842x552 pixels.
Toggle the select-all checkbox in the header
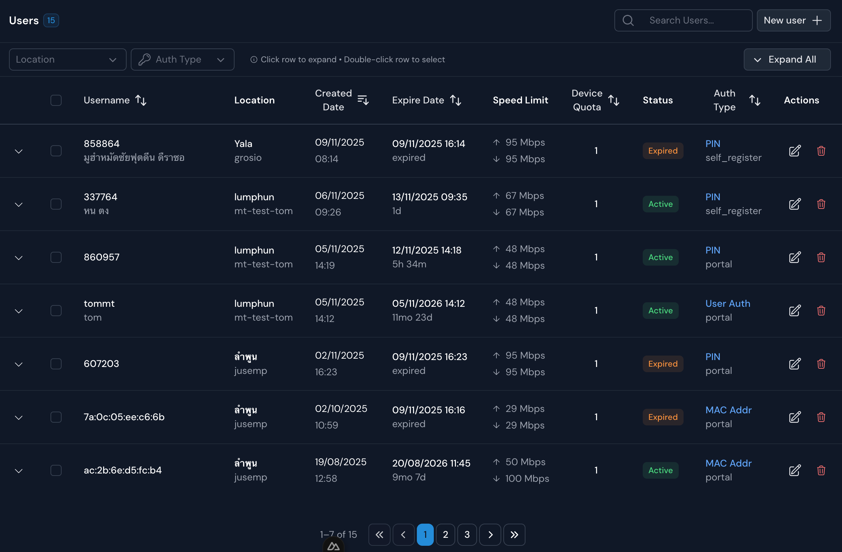(56, 100)
